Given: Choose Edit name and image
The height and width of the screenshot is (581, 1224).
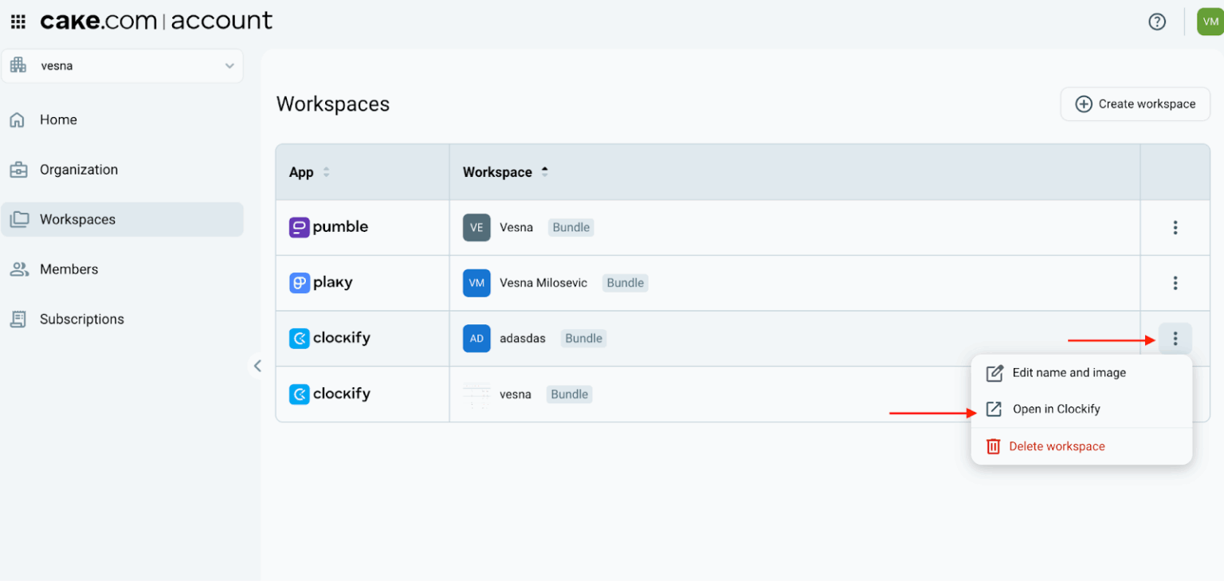Looking at the screenshot, I should click(x=1081, y=373).
